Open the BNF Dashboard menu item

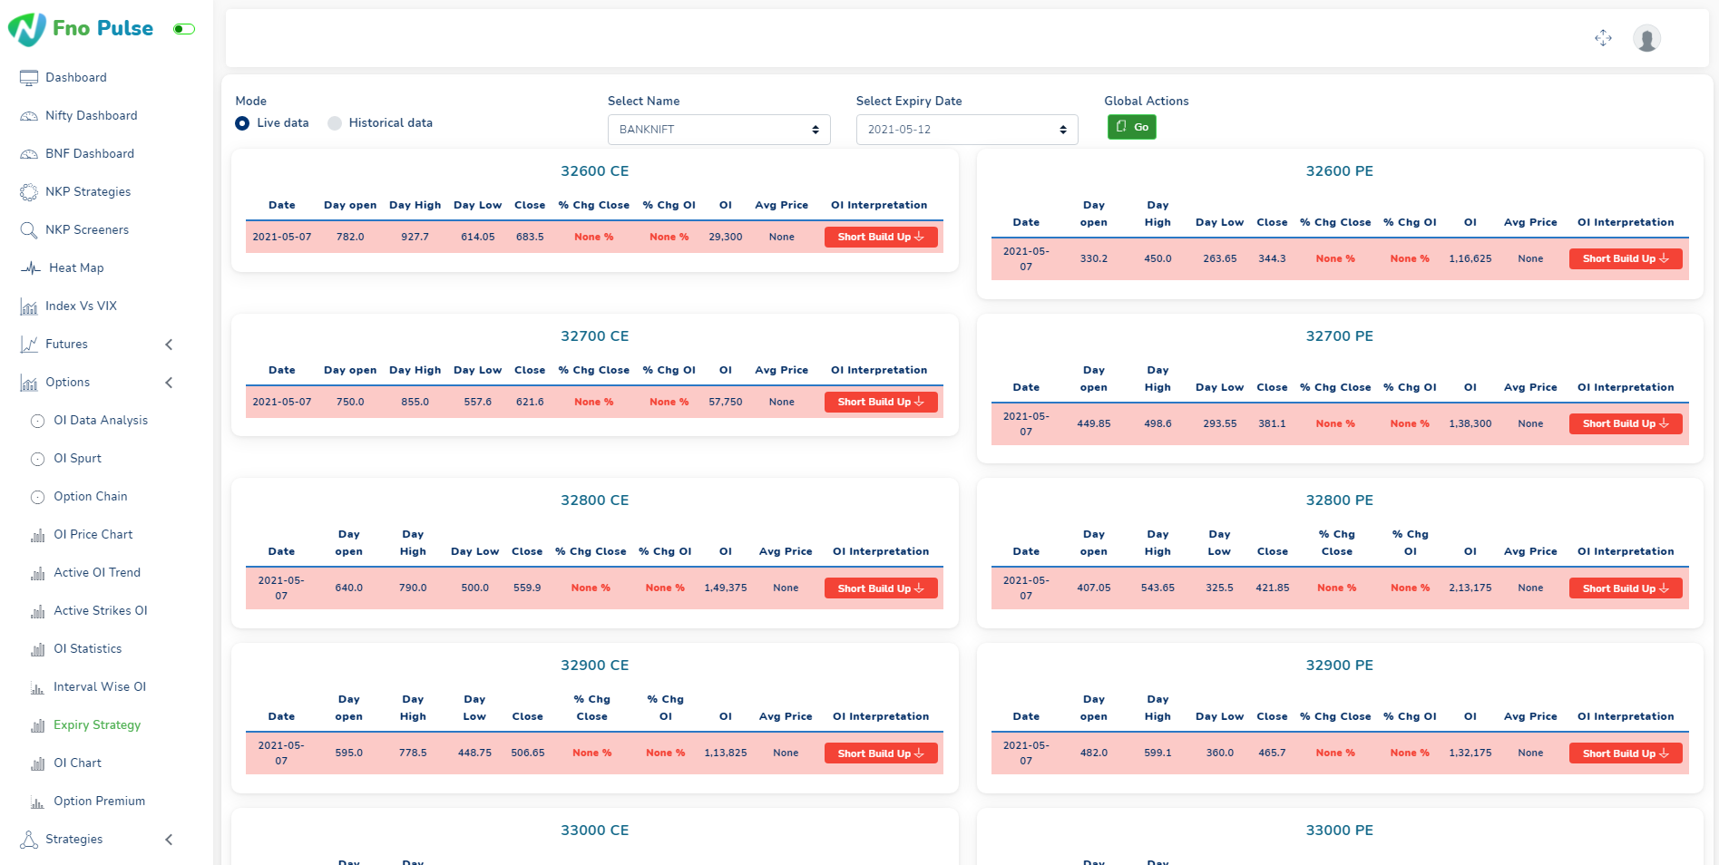click(90, 154)
